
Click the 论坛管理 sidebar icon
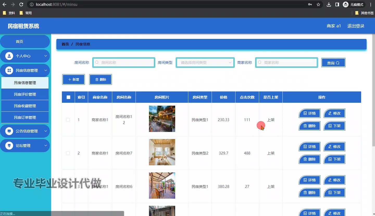pos(9,146)
